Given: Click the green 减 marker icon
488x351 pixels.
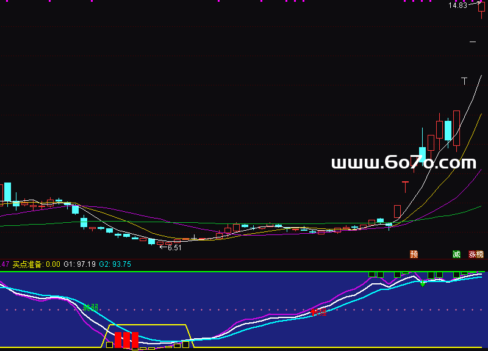Looking at the screenshot, I should tap(456, 254).
